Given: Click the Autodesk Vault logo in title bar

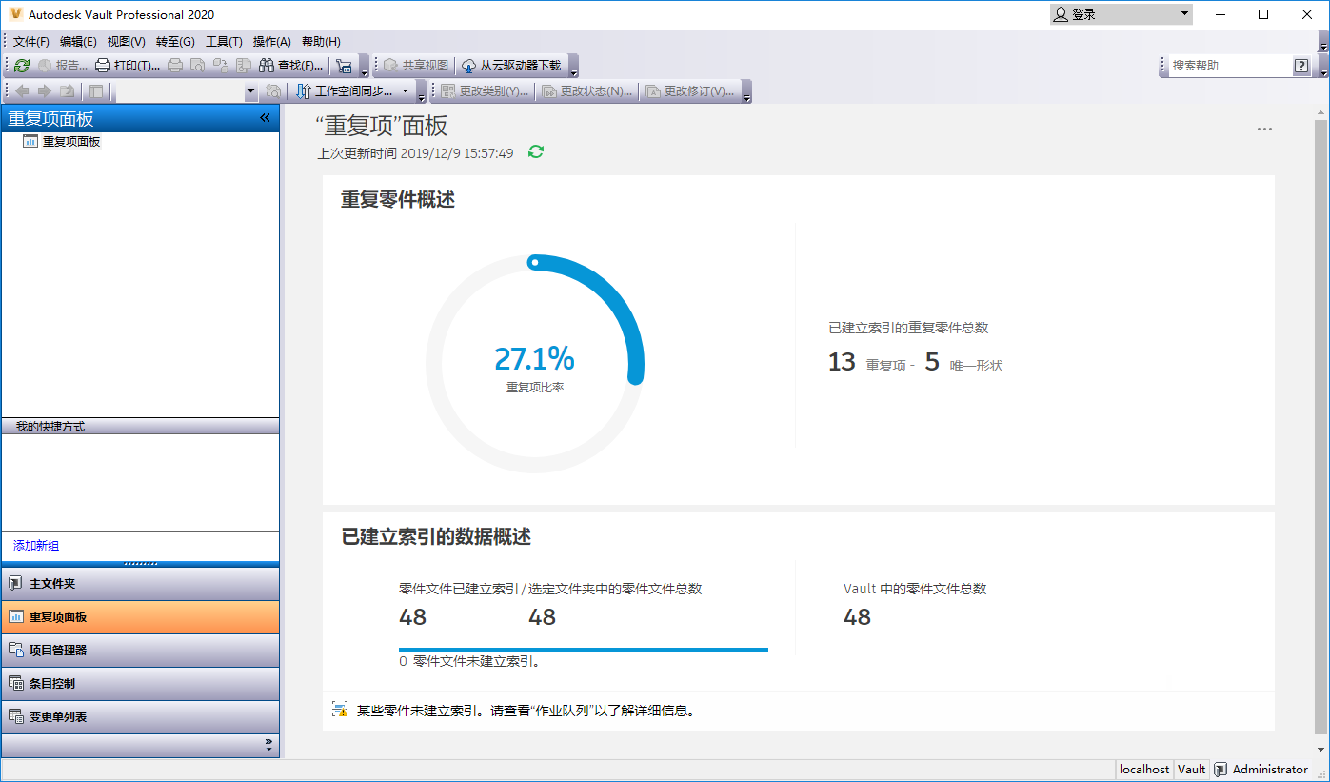Looking at the screenshot, I should coord(15,14).
